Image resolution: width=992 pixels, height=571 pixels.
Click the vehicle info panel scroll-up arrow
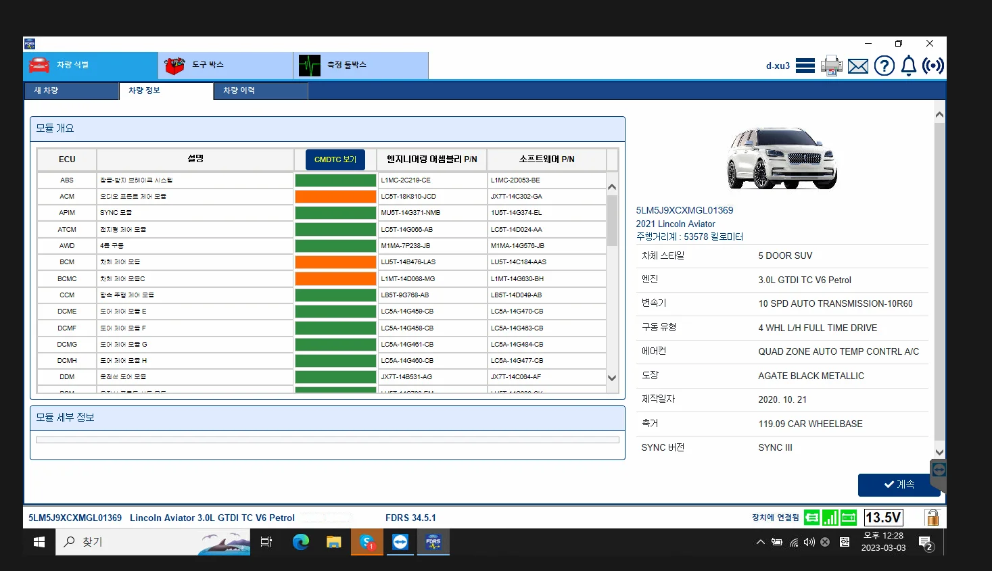[939, 115]
